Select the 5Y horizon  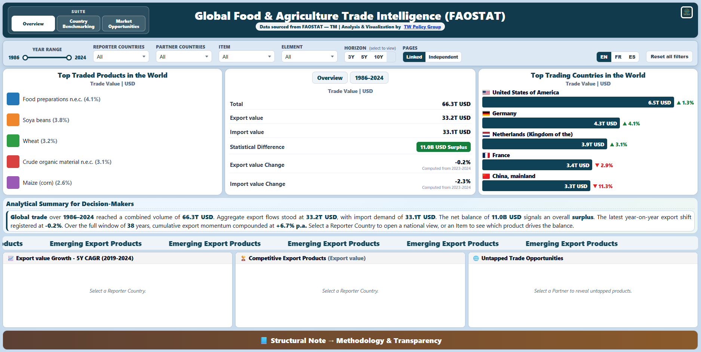click(364, 57)
